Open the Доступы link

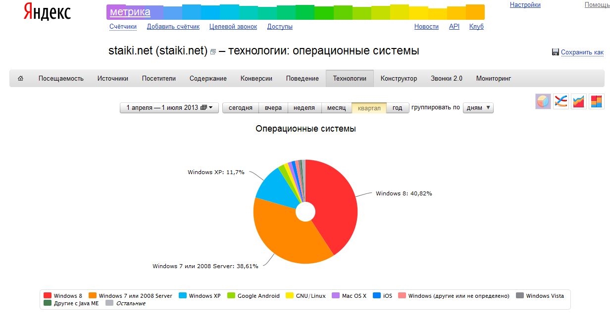pos(280,27)
